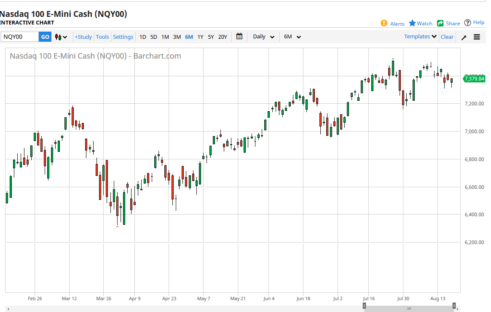Image resolution: width=491 pixels, height=312 pixels.
Task: Open the candlestick chart type selector
Action: (61, 37)
